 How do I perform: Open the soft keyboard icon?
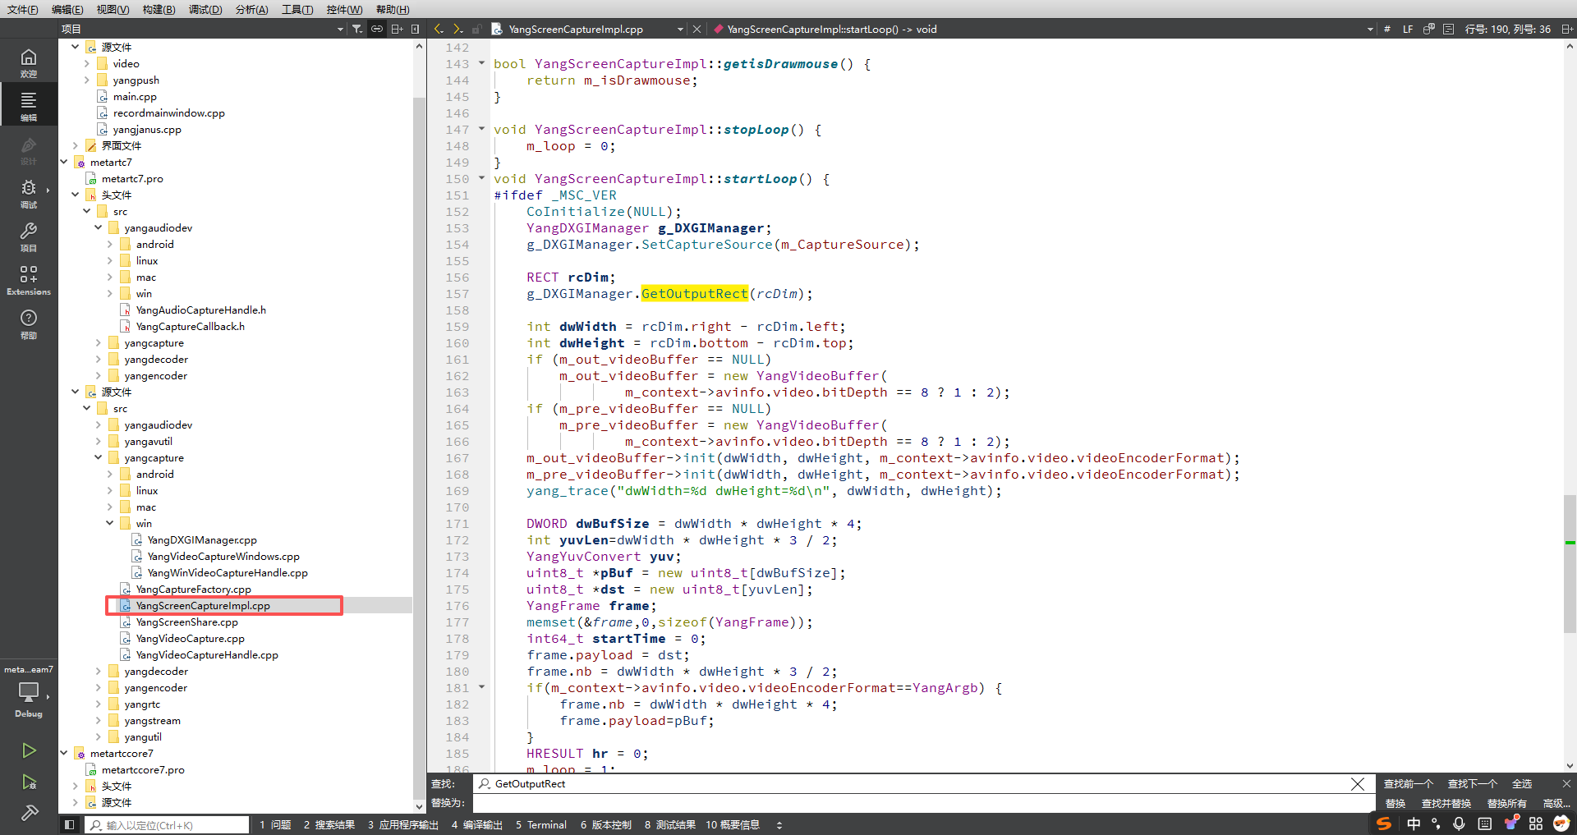coord(1485,824)
